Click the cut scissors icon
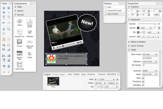 click(4, 29)
